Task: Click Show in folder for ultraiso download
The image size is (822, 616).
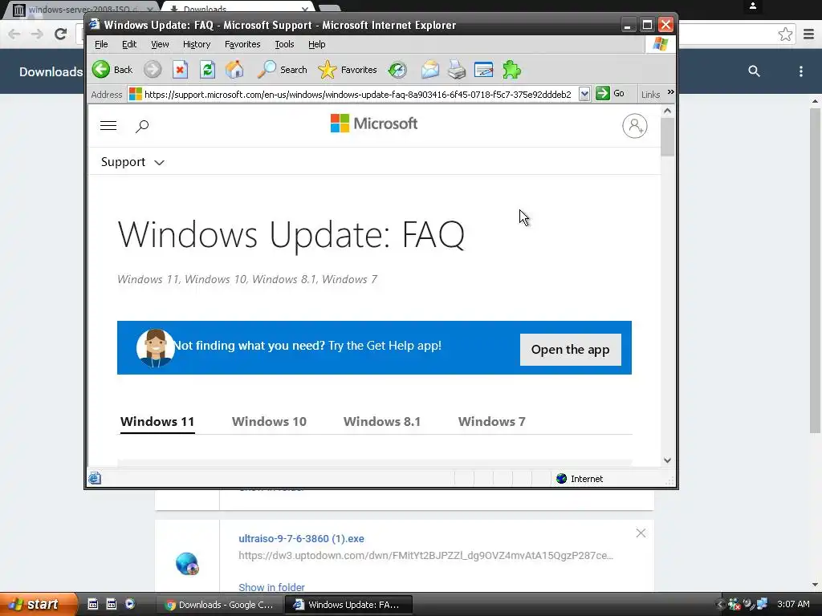Action: (x=271, y=587)
